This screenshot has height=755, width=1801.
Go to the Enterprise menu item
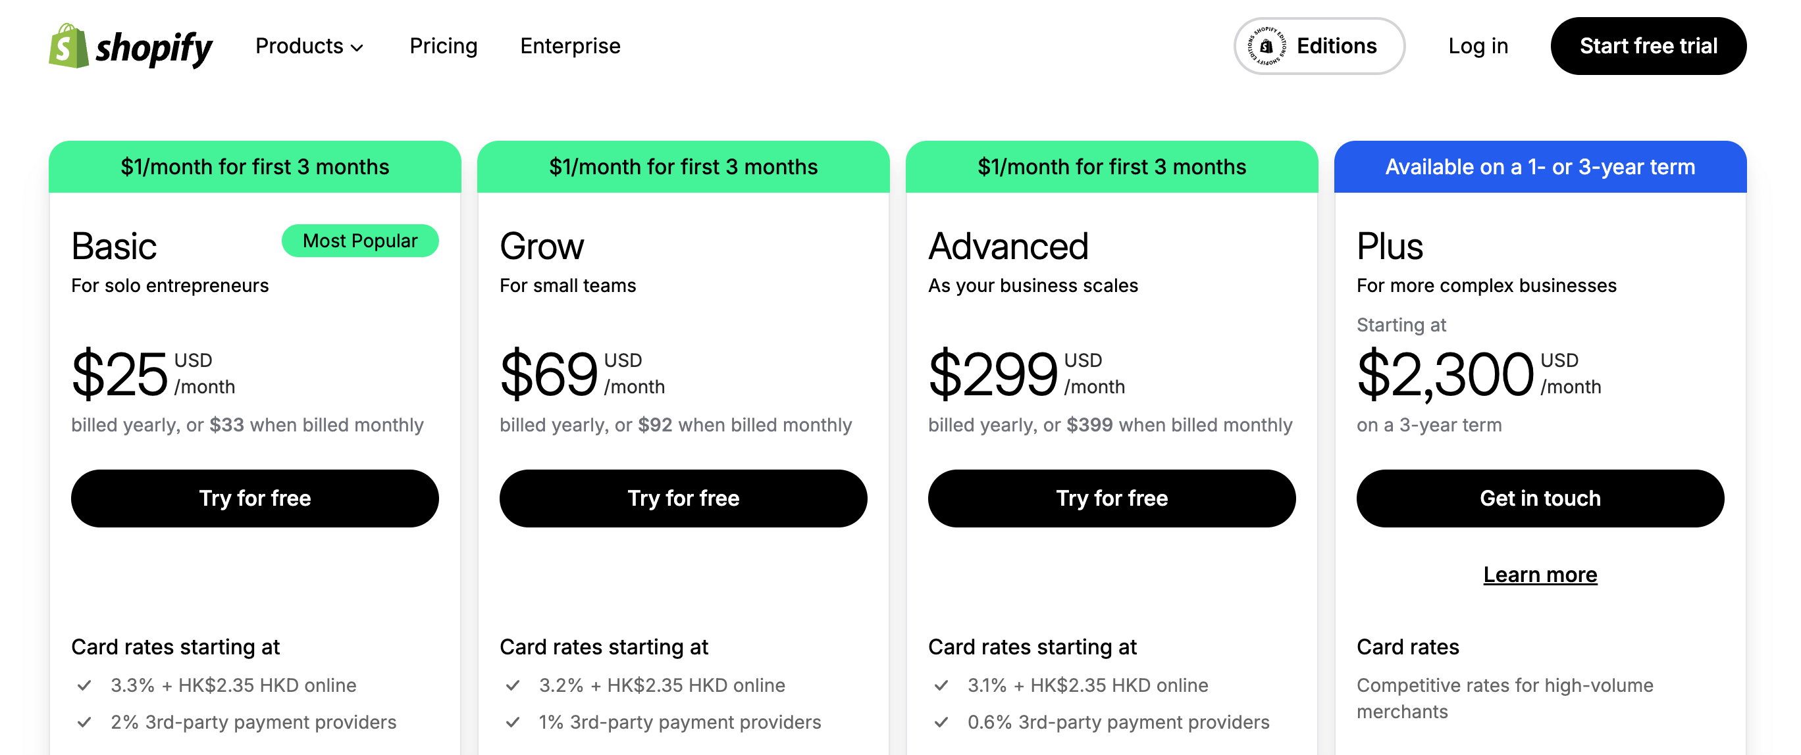(x=570, y=46)
